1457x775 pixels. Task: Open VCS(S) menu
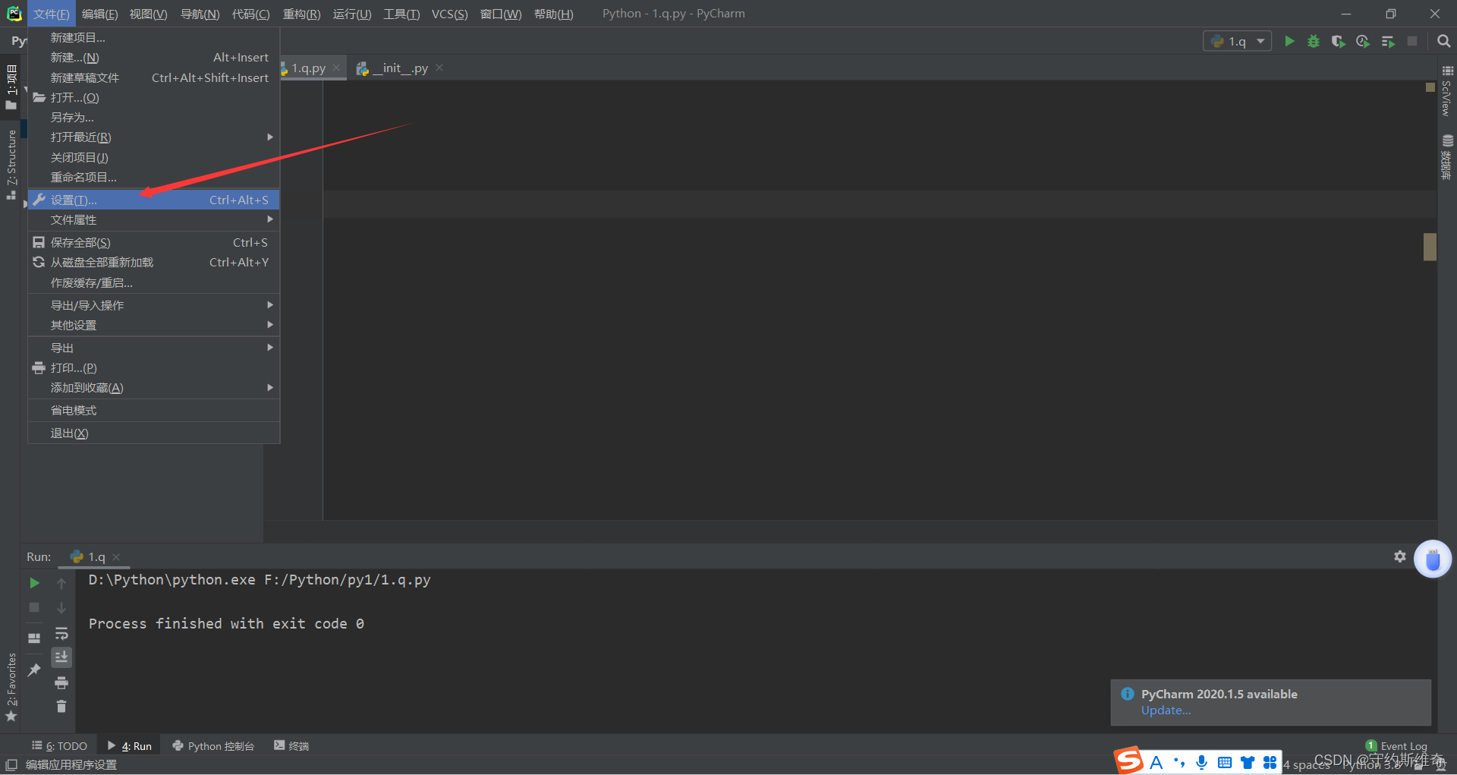click(x=449, y=14)
